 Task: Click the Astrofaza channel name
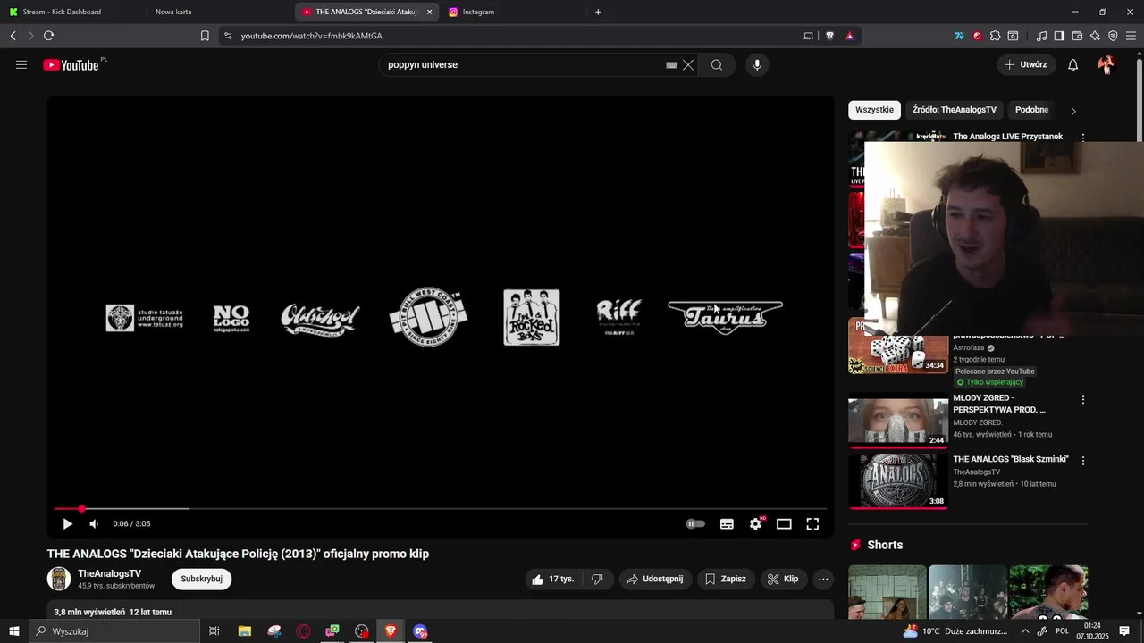(968, 347)
